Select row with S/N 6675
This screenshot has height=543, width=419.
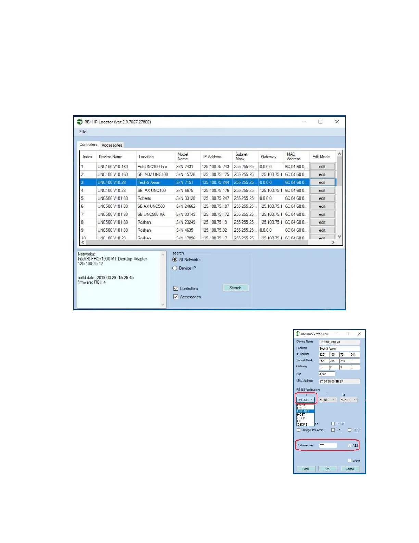pos(207,190)
